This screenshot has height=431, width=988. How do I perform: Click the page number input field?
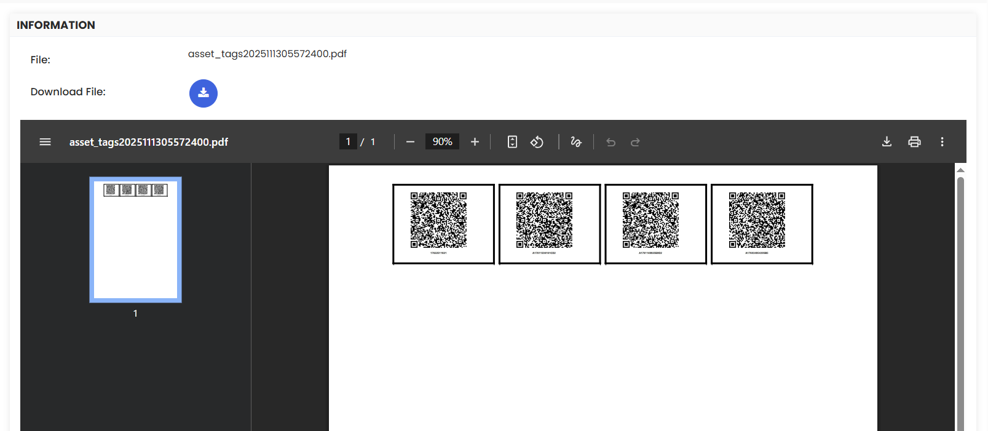click(348, 142)
